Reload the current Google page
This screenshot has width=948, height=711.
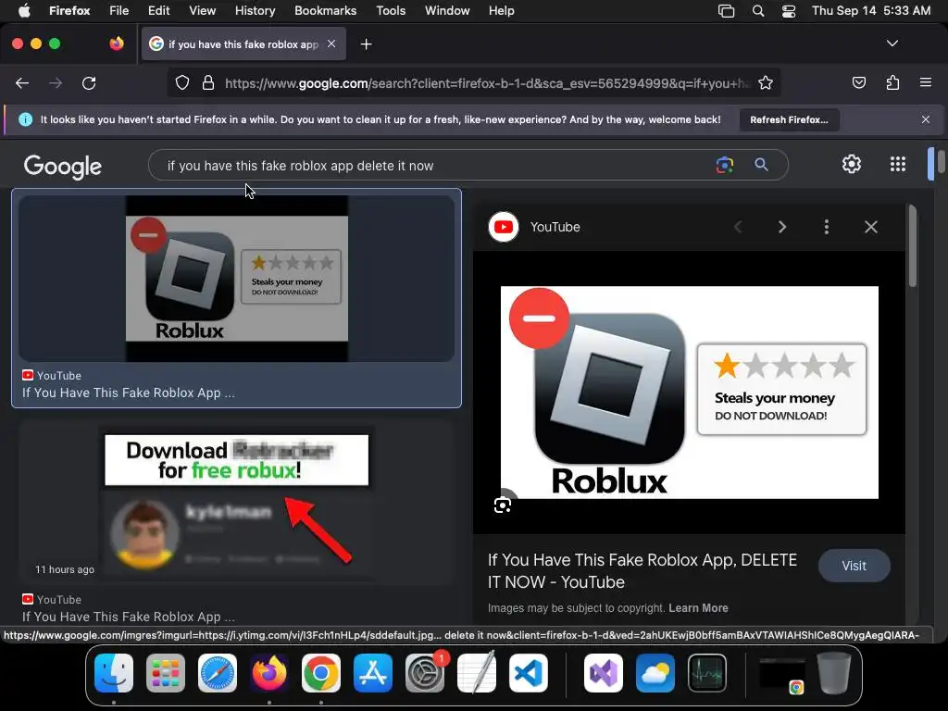tap(89, 82)
